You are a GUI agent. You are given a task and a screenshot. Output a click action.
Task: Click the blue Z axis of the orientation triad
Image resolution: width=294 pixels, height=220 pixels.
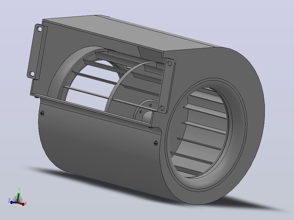pyautogui.click(x=14, y=202)
